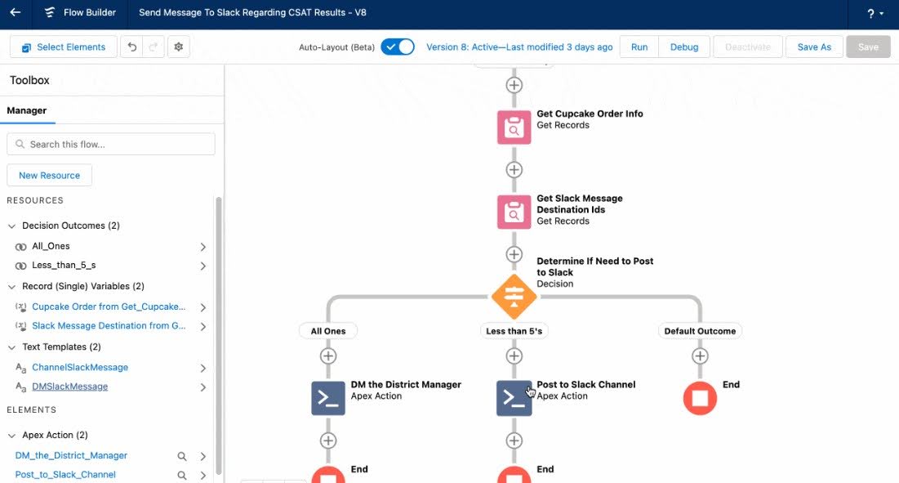Expand details chevron for All_Ones
This screenshot has height=483, width=899.
pyautogui.click(x=202, y=247)
